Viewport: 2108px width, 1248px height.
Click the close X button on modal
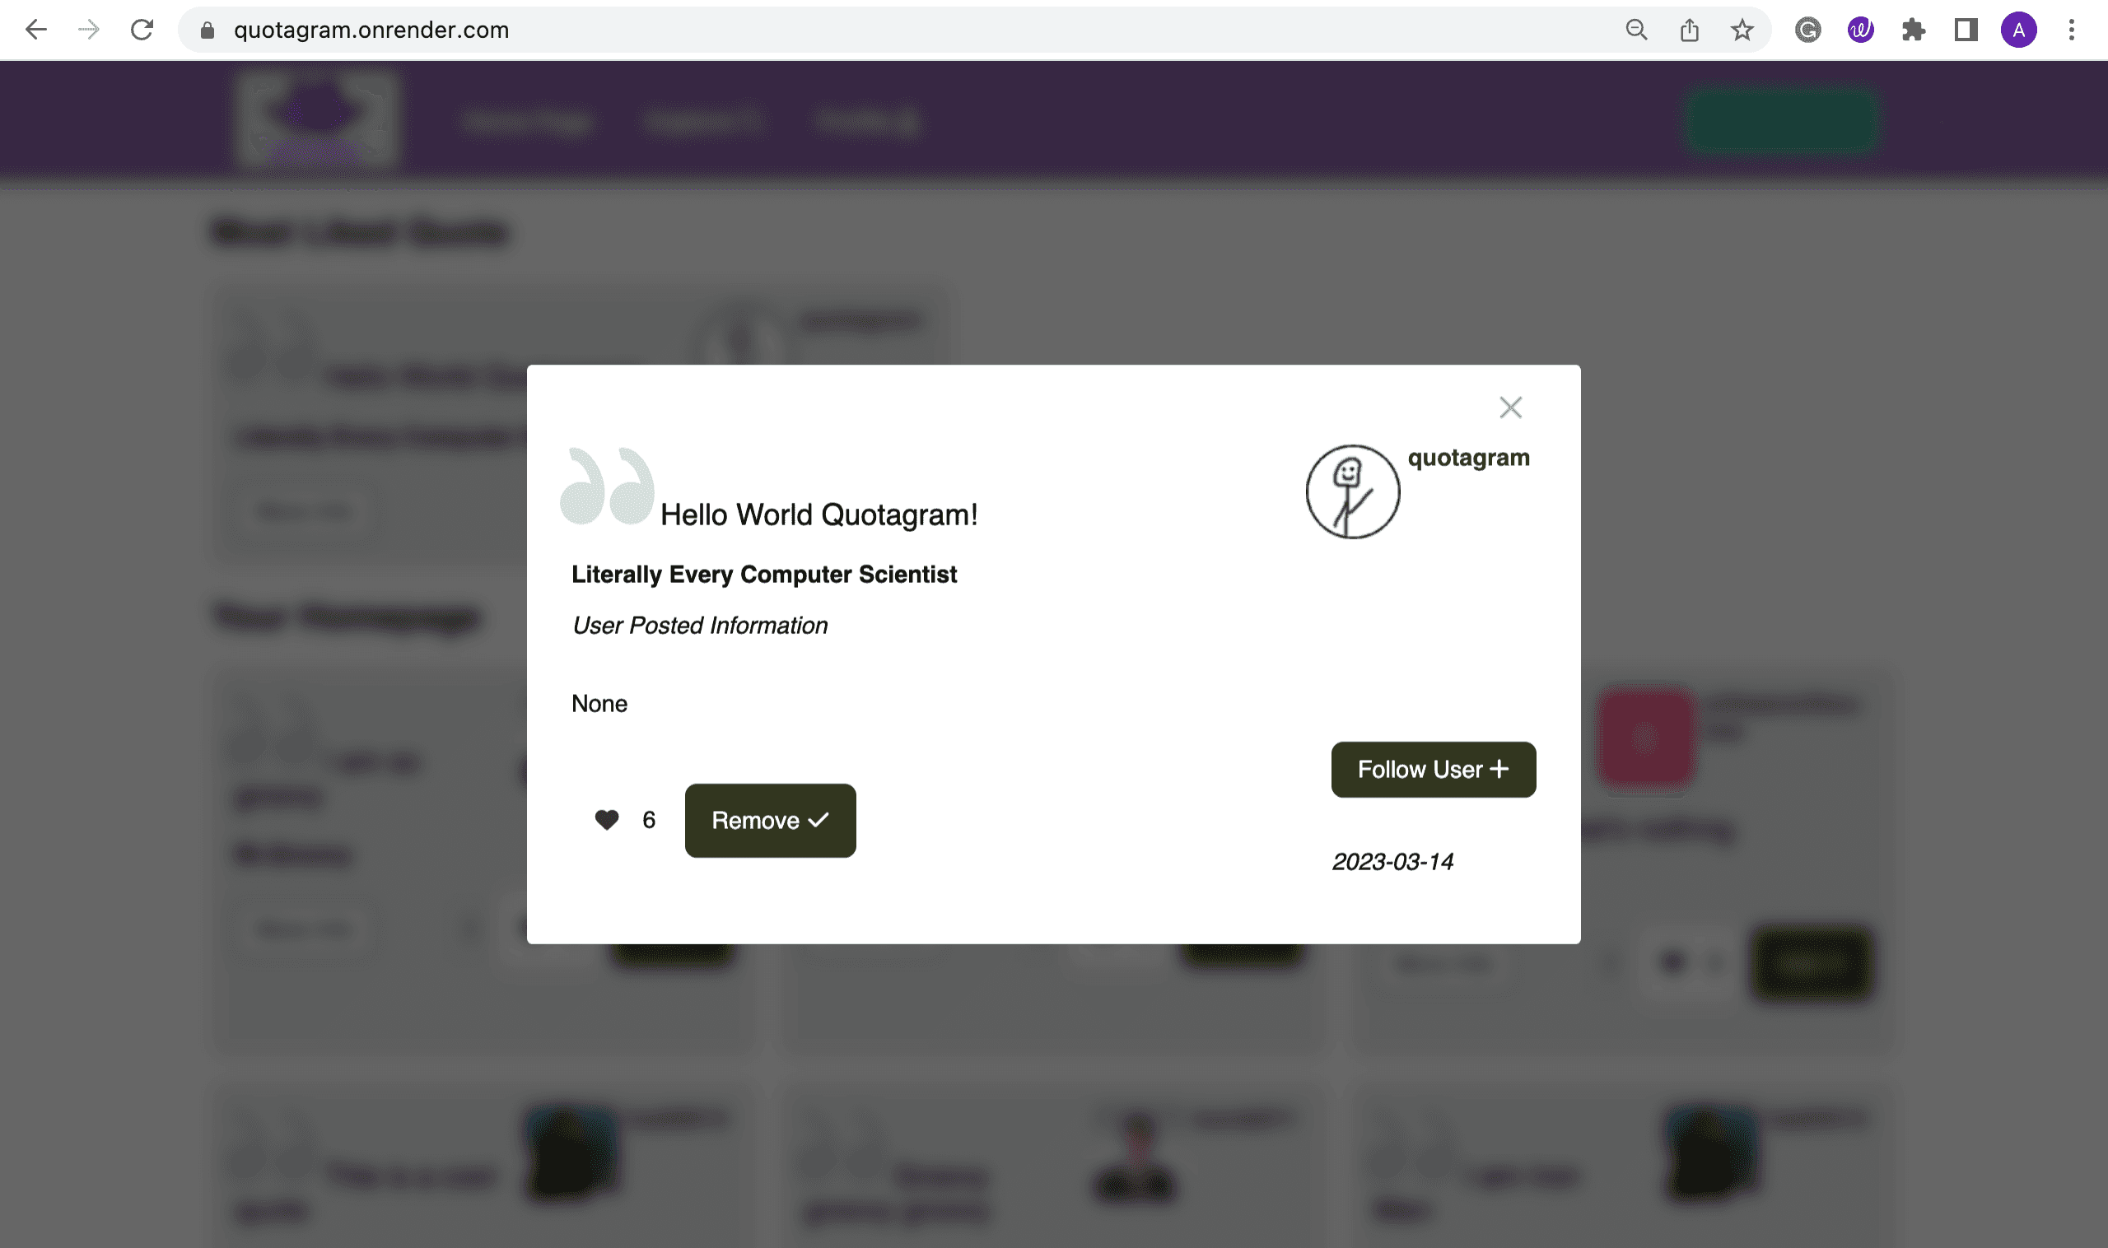pos(1511,406)
